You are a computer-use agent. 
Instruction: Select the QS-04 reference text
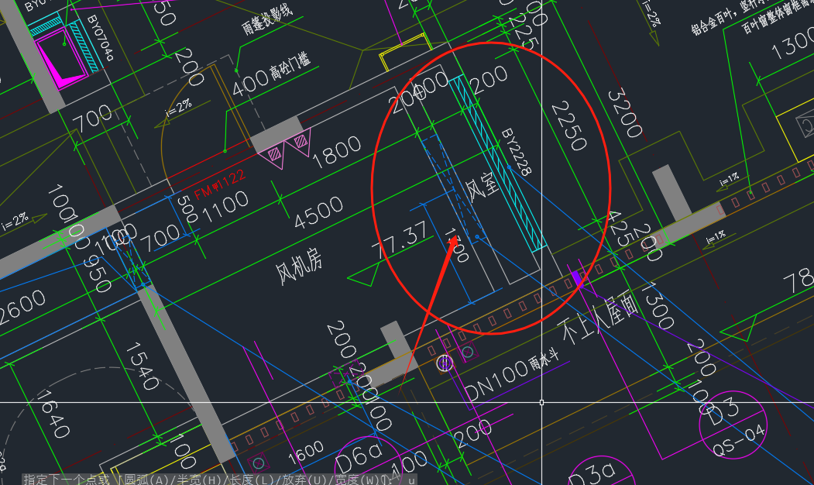coord(739,441)
